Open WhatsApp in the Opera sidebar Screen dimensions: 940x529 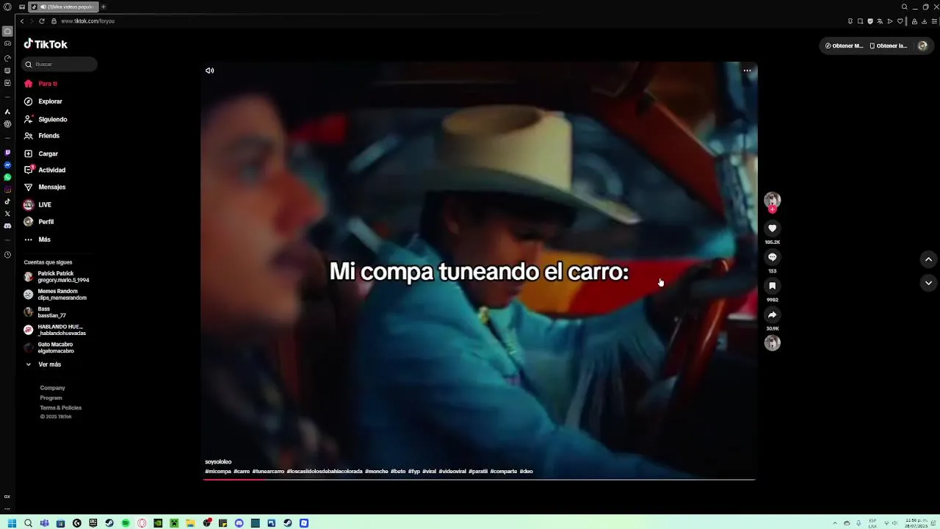click(x=7, y=177)
